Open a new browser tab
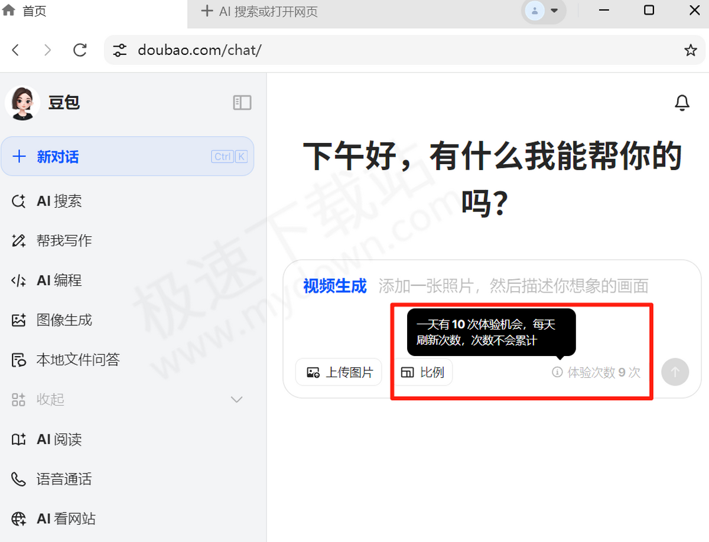709x542 pixels. [x=206, y=12]
